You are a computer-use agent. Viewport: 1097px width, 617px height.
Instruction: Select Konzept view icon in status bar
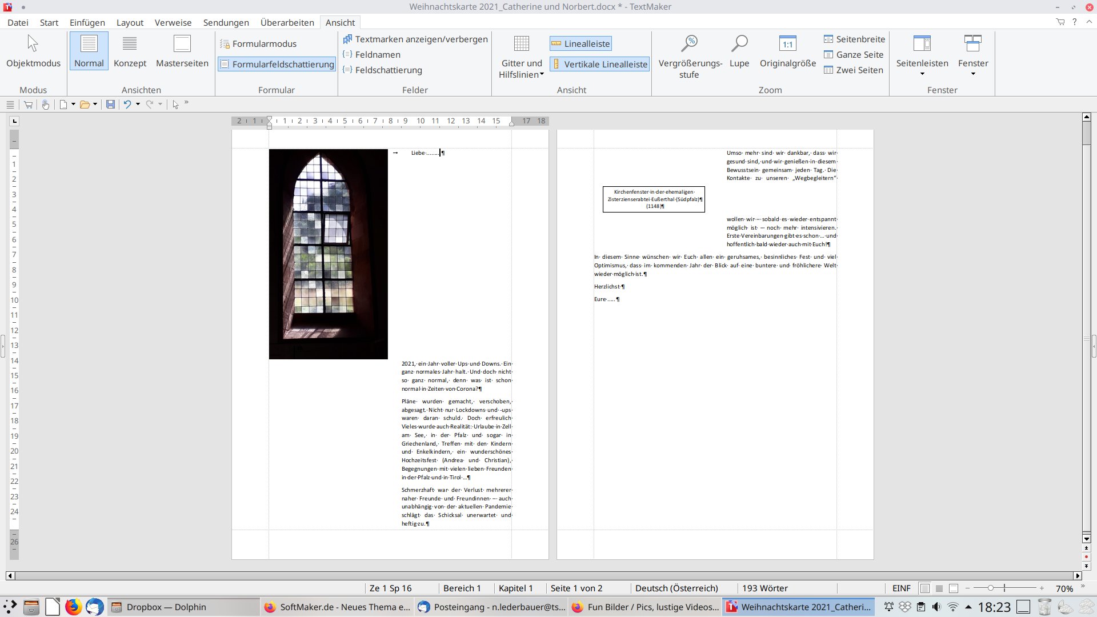point(939,588)
